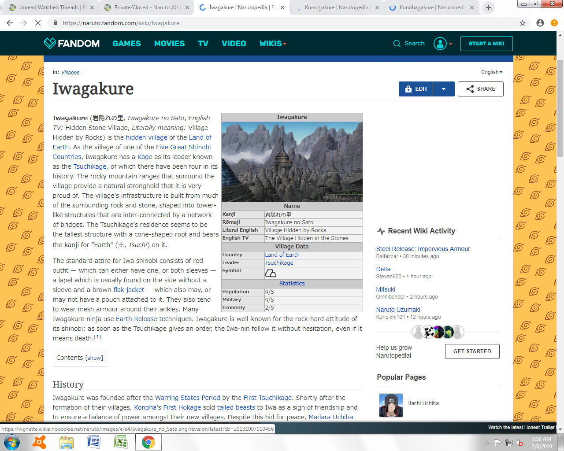The height and width of the screenshot is (451, 564).
Task: Close the Iwagakure tab
Action: click(282, 7)
